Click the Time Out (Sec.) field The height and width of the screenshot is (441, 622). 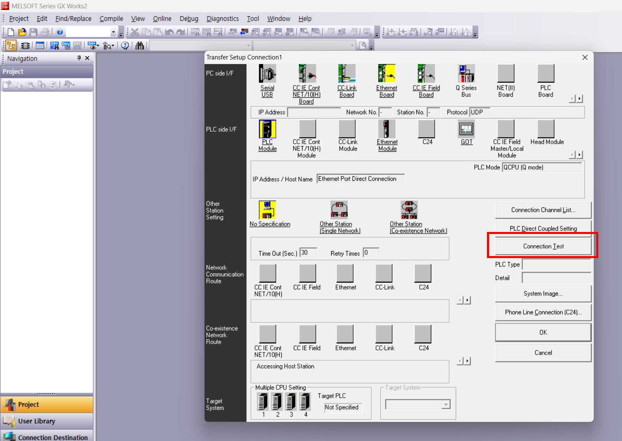(308, 253)
